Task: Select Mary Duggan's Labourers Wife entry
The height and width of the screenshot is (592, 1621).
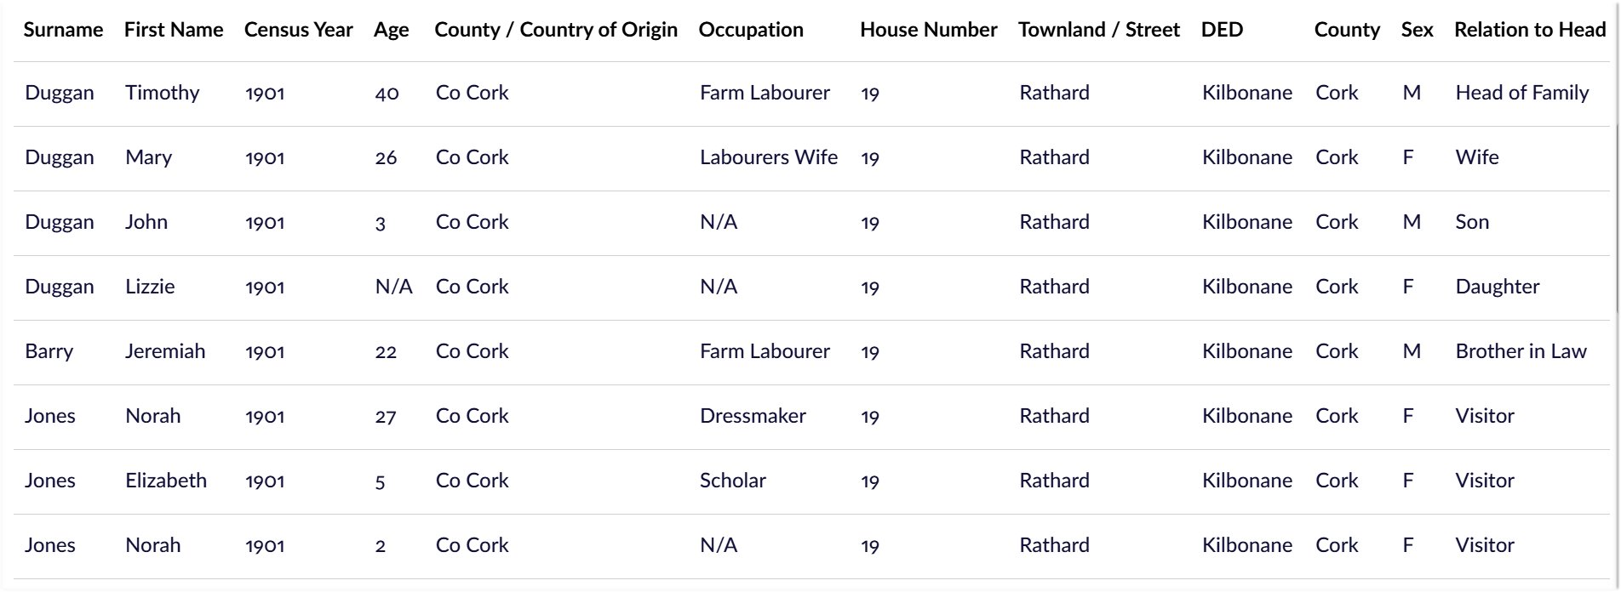Action: (x=769, y=157)
